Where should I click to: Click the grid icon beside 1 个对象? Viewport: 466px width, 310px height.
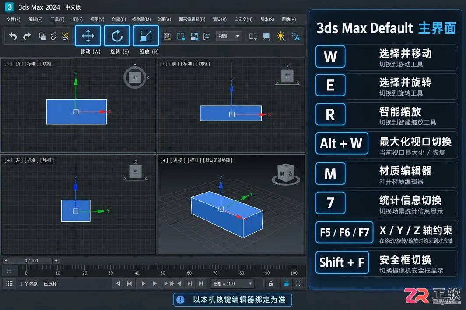pyautogui.click(x=9, y=284)
